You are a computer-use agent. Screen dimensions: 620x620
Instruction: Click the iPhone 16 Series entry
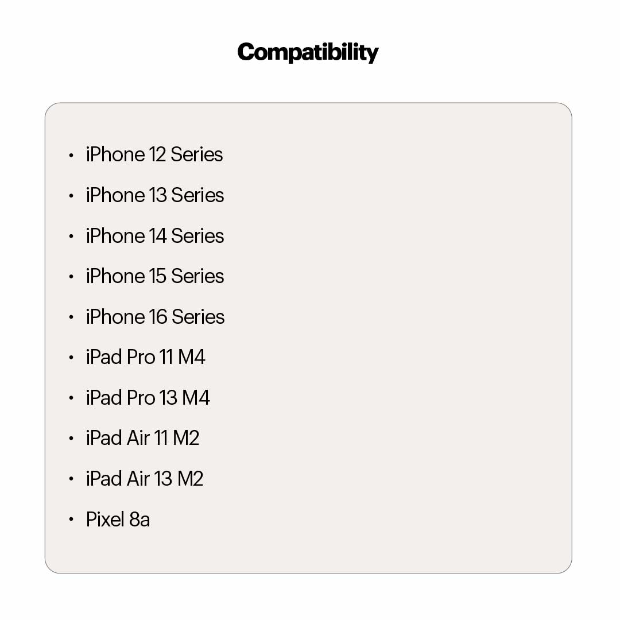(x=155, y=317)
